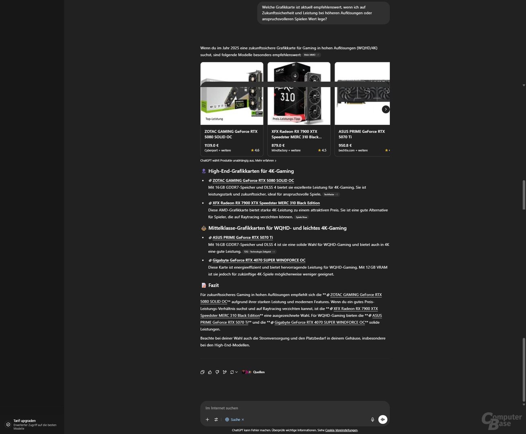Viewport: 526px width, 434px height.
Task: Remove the Suche search chip
Action: (x=243, y=420)
